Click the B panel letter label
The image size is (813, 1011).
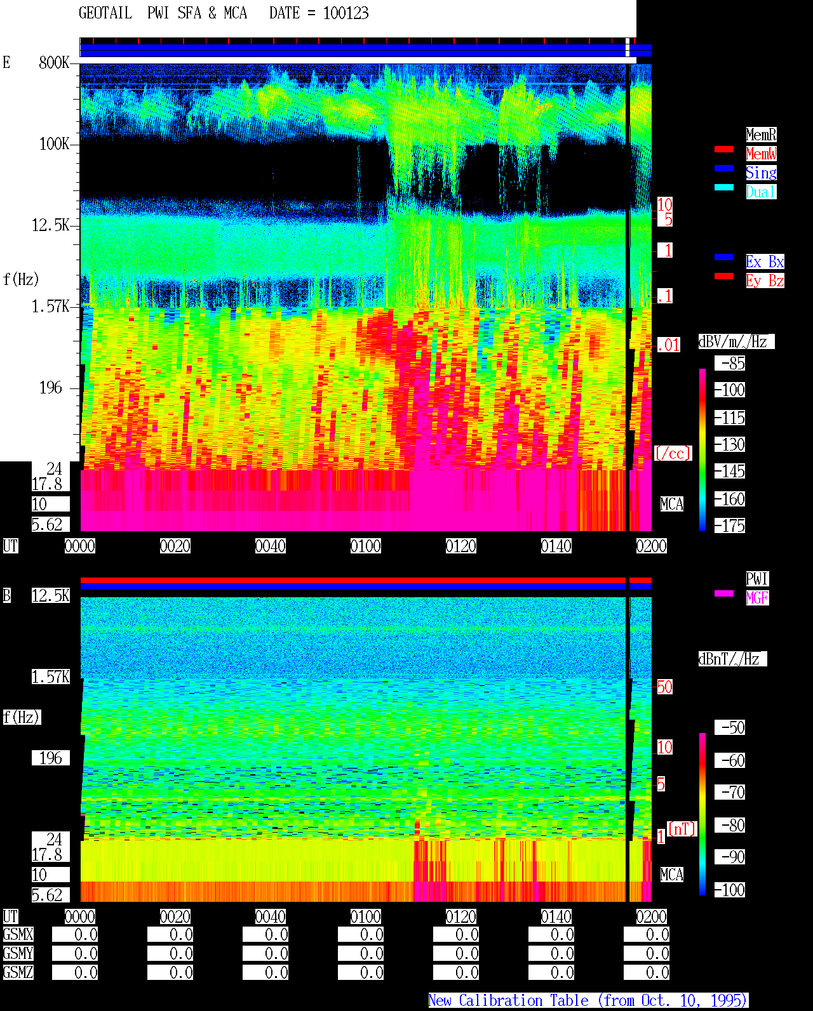pyautogui.click(x=6, y=595)
